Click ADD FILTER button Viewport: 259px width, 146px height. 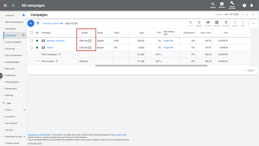tap(71, 24)
